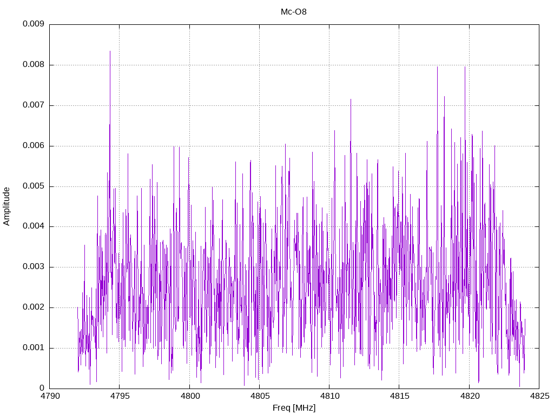The height and width of the screenshot is (415, 554).
Task: Click the 4810 x-axis tick label
Action: [x=329, y=396]
